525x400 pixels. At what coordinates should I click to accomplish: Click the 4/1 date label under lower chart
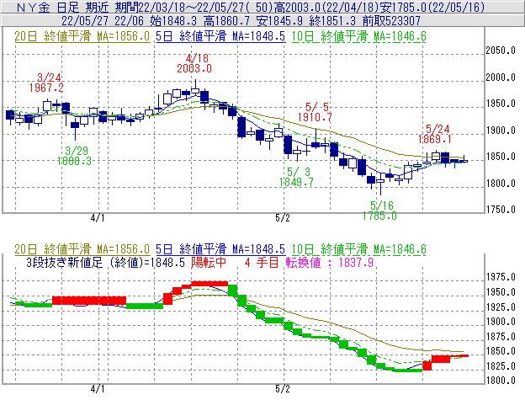(x=98, y=389)
